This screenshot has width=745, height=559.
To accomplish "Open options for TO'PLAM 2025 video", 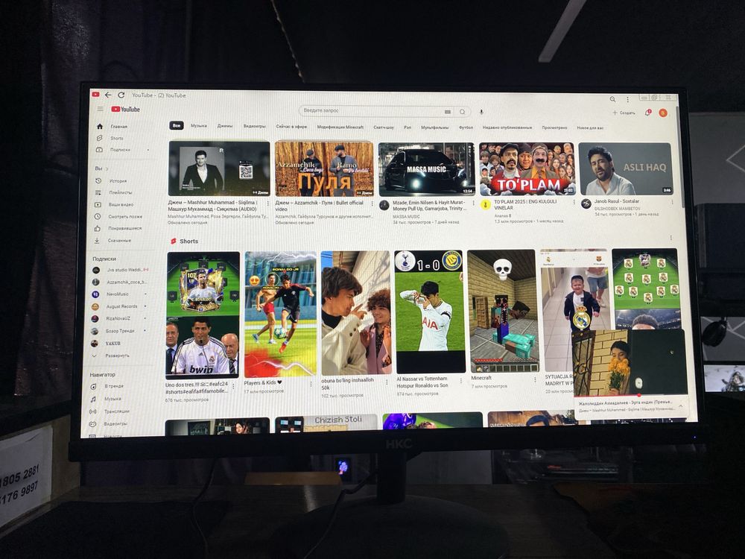I will point(572,203).
